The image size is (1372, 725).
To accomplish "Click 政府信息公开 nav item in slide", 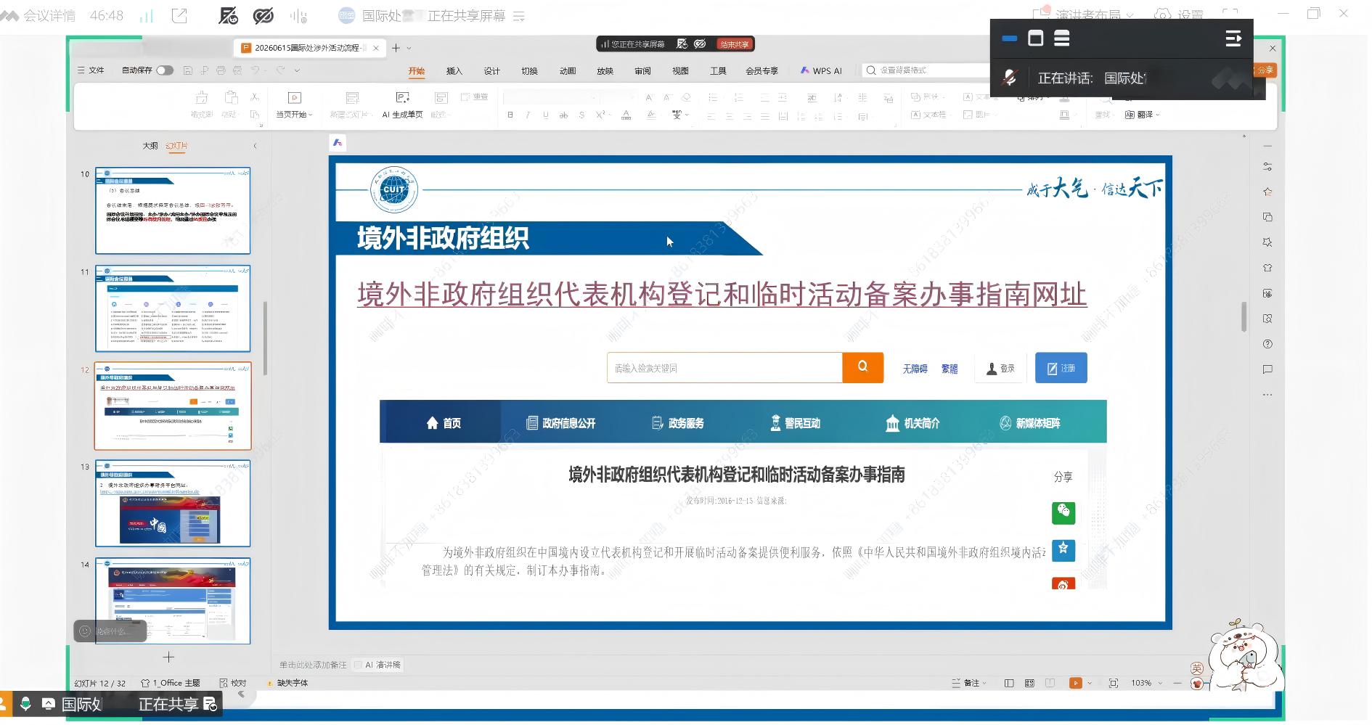I will point(561,422).
